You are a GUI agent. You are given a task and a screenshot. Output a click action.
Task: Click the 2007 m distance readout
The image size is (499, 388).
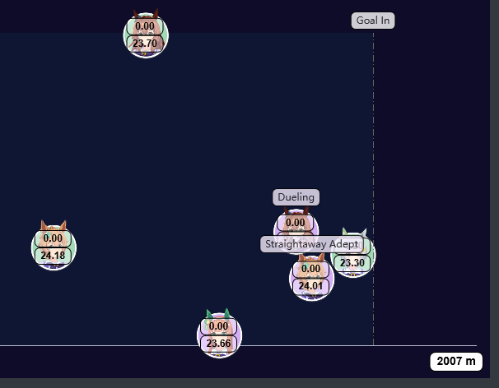456,362
